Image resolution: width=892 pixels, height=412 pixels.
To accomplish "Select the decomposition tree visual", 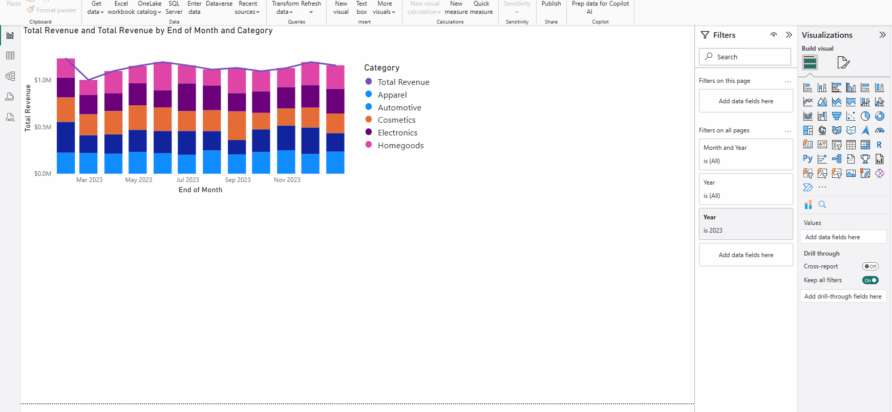I will (x=837, y=159).
